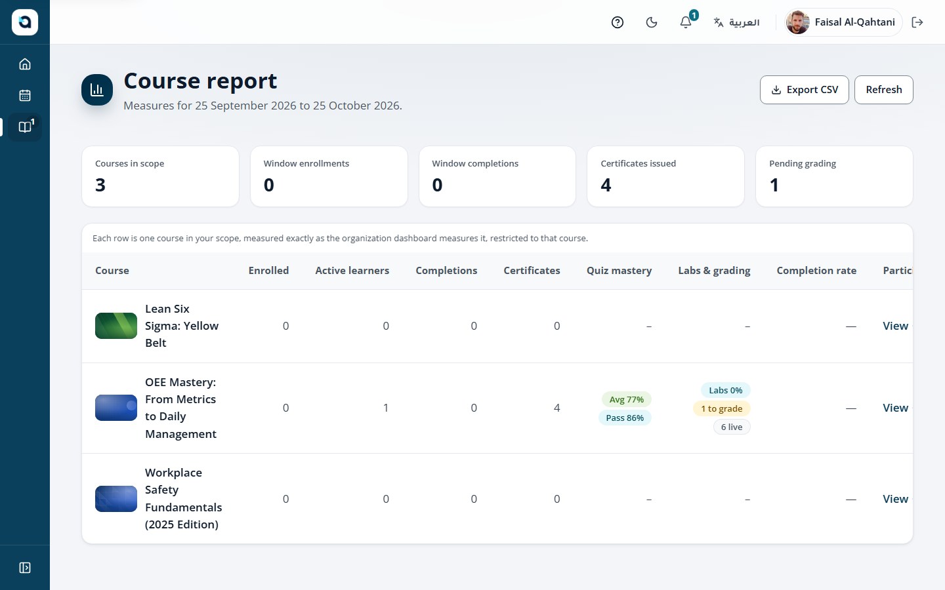Open View link for OEE Mastery
This screenshot has width=945, height=590.
pyautogui.click(x=895, y=408)
